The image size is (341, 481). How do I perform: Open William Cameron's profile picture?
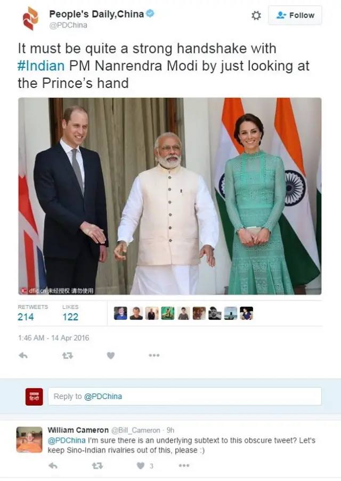click(29, 439)
